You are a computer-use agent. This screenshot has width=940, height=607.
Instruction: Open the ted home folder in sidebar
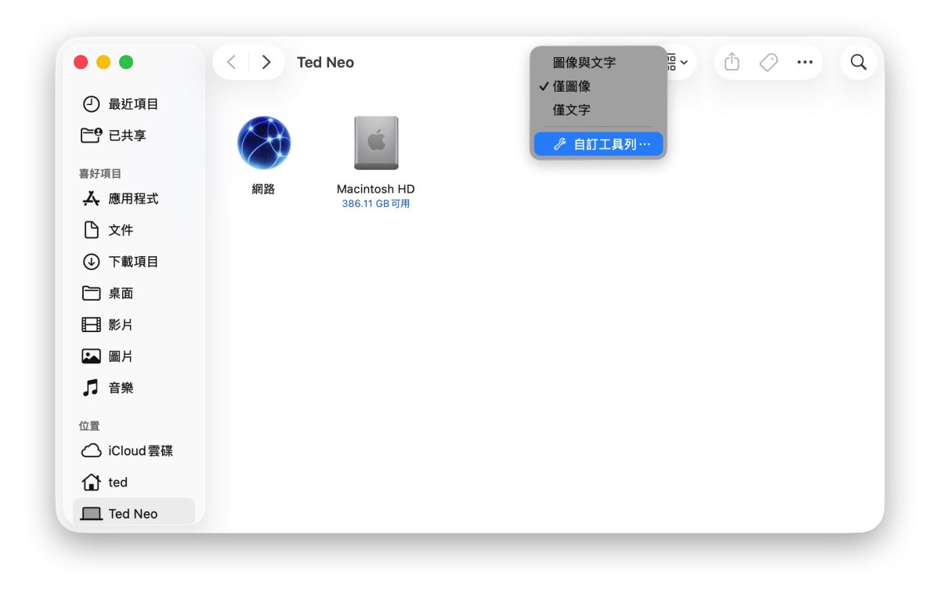(134, 482)
